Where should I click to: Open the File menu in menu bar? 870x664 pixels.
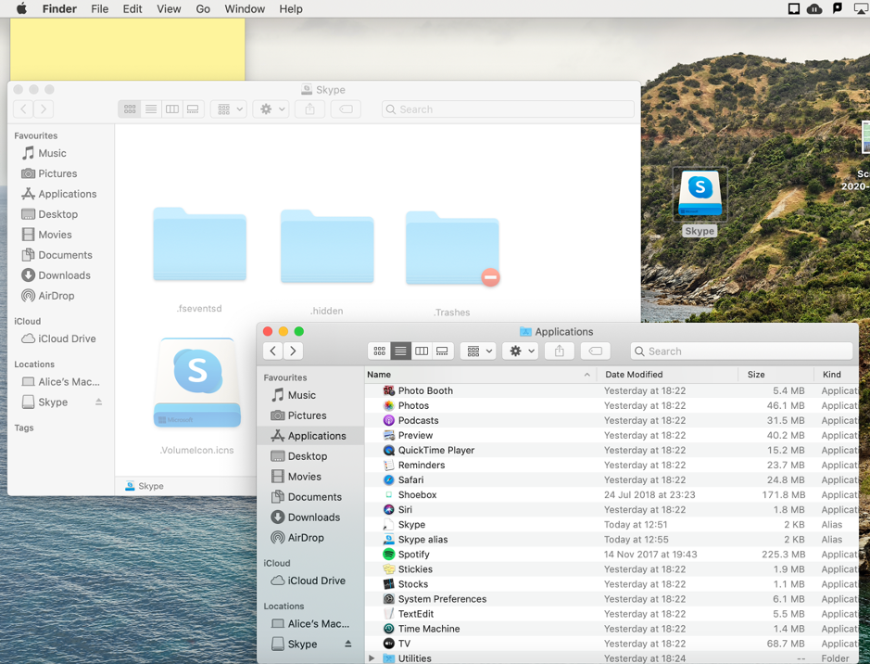coord(99,9)
